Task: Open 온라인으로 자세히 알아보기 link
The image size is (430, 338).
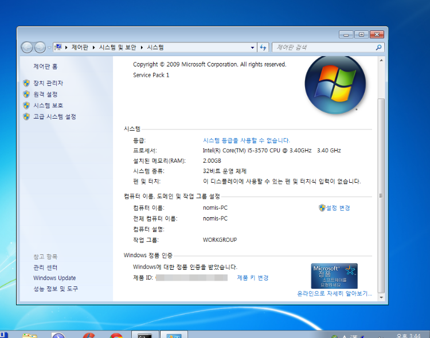Action: (x=335, y=293)
